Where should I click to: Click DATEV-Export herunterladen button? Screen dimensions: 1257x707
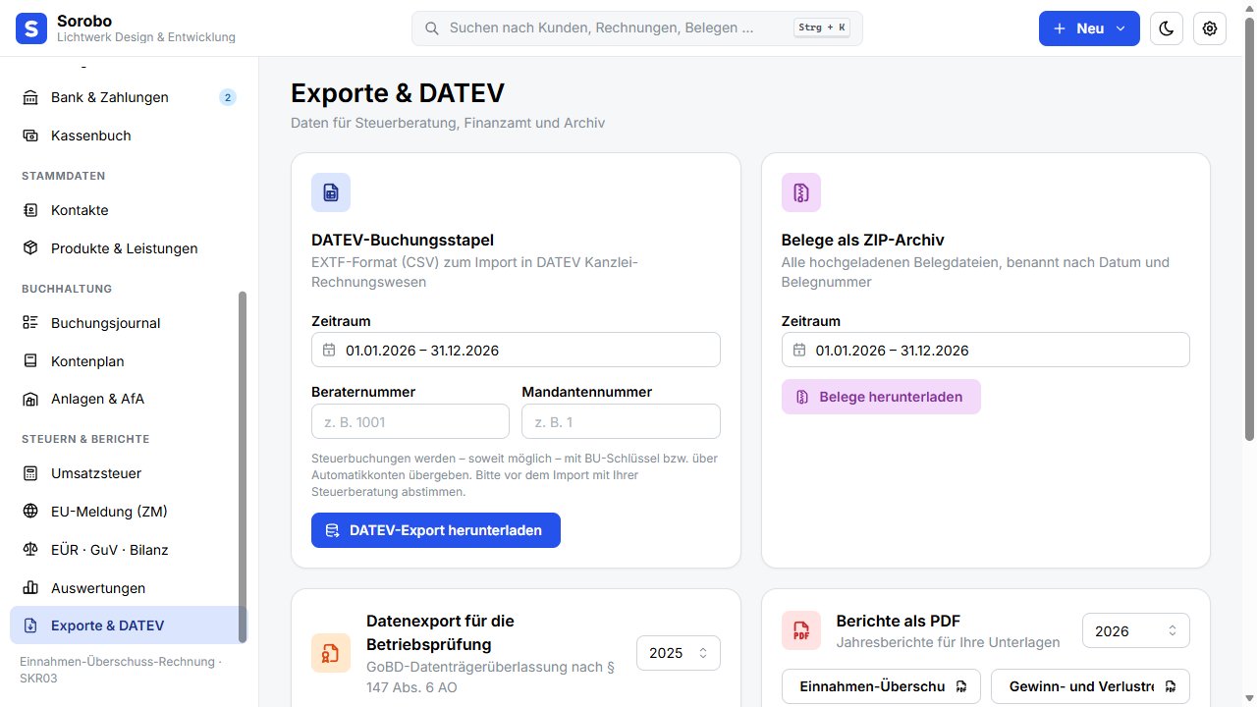click(436, 530)
